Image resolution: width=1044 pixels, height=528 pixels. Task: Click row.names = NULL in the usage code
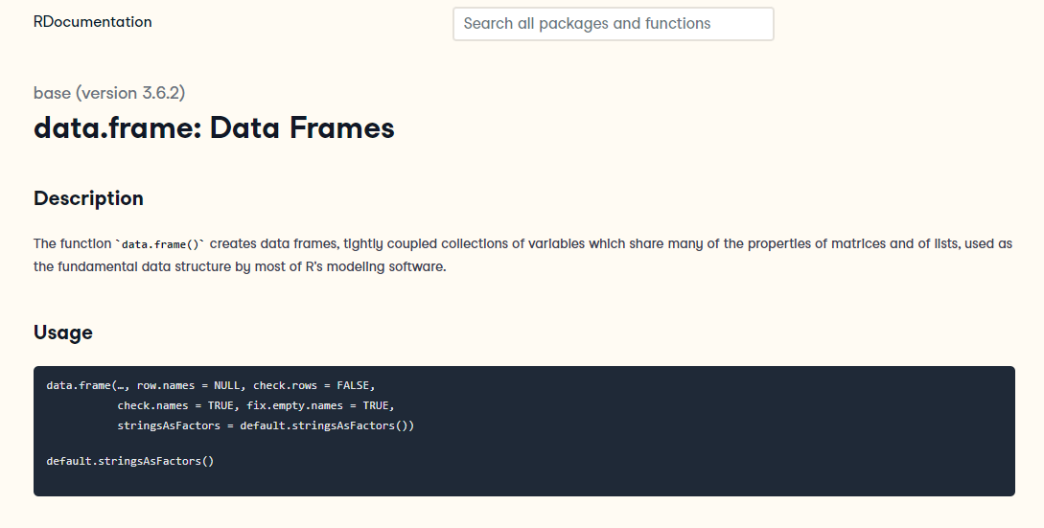pos(185,385)
